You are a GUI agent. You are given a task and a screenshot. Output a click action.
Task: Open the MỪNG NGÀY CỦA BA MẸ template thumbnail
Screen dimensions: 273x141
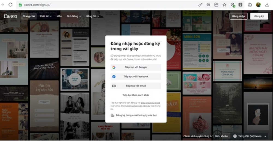(x=227, y=71)
